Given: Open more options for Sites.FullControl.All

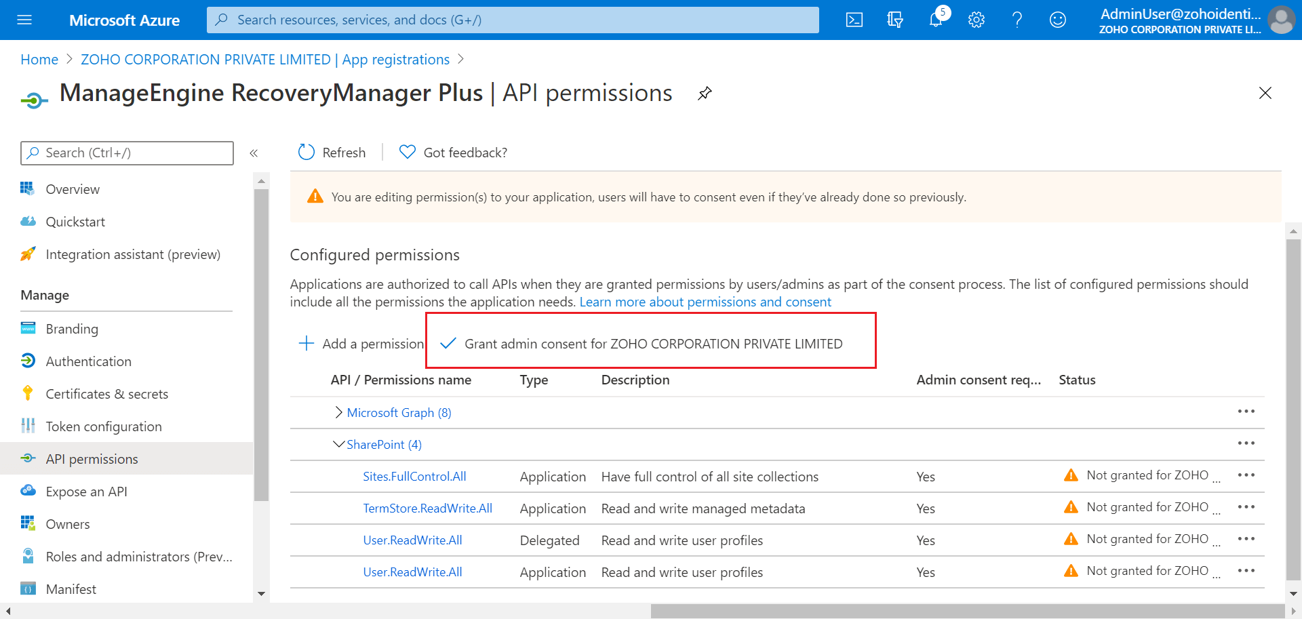Looking at the screenshot, I should [1246, 475].
